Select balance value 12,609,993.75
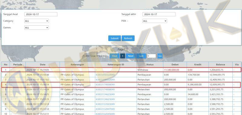The image size is (242, 115). point(217,85)
